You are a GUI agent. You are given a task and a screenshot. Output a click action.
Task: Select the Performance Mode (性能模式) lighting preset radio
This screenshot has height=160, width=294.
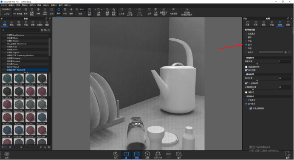246,34
